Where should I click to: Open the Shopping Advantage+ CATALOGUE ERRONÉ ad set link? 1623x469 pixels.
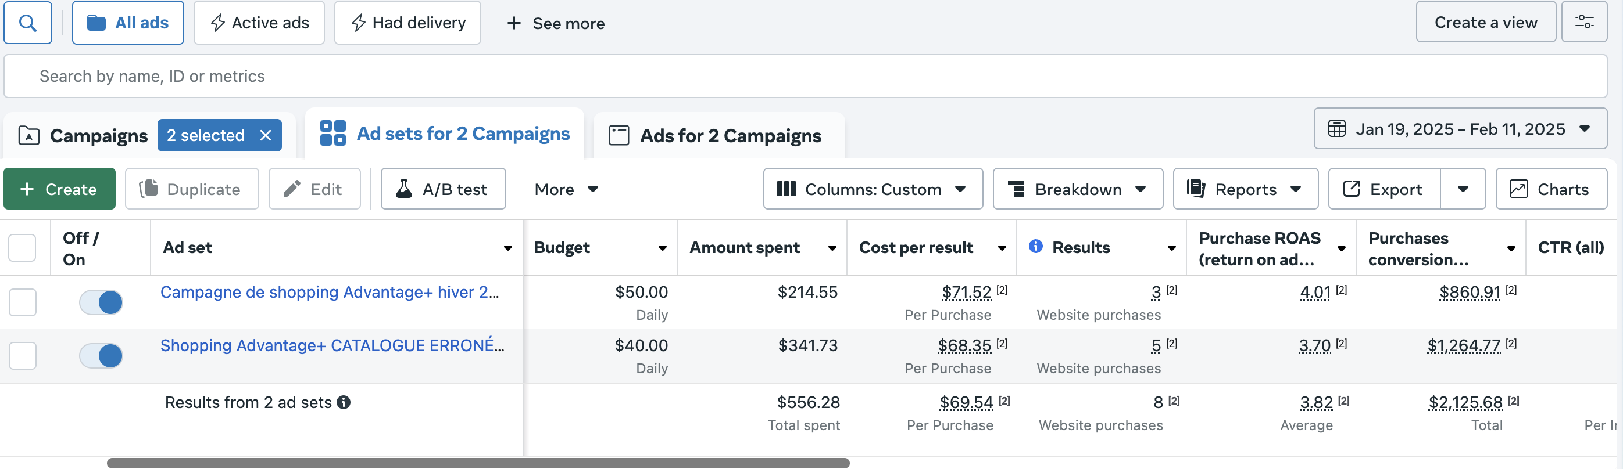[x=331, y=345]
